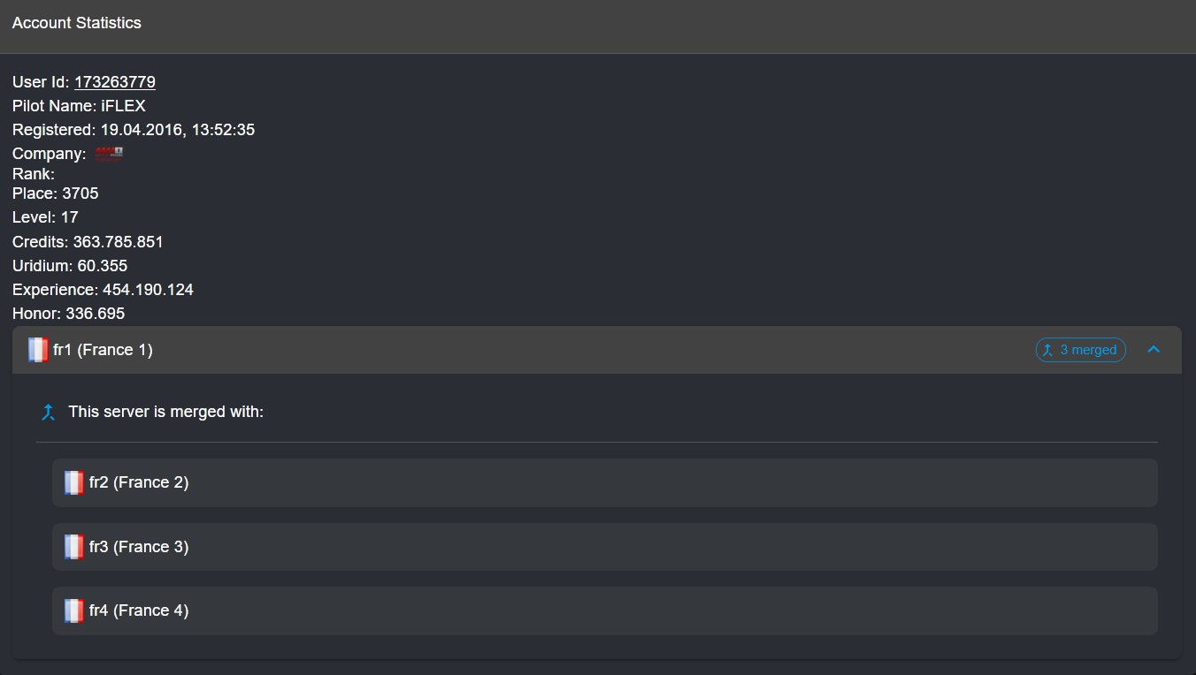Select the fr2 (France 2) server row
This screenshot has width=1196, height=675.
tap(605, 482)
